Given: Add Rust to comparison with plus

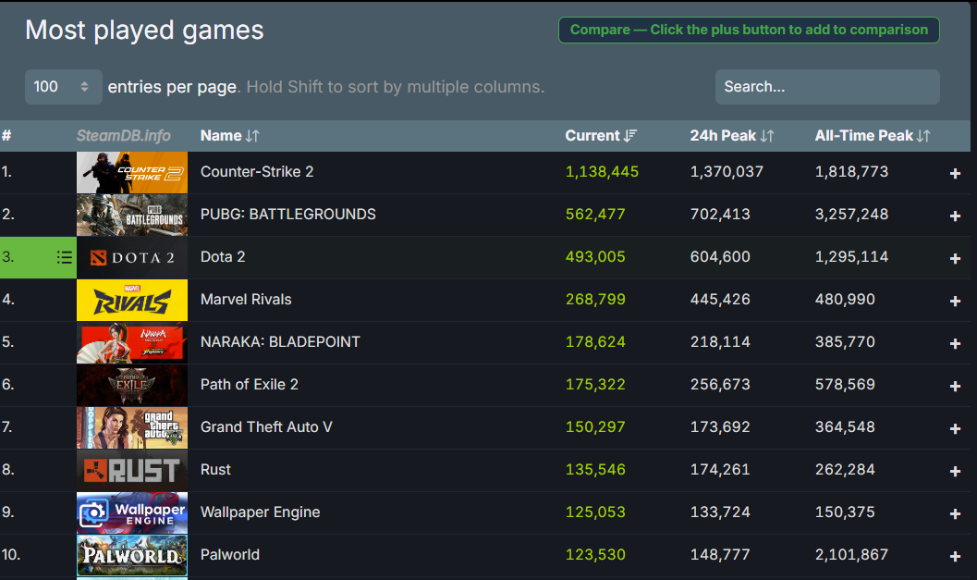Looking at the screenshot, I should coord(955,472).
